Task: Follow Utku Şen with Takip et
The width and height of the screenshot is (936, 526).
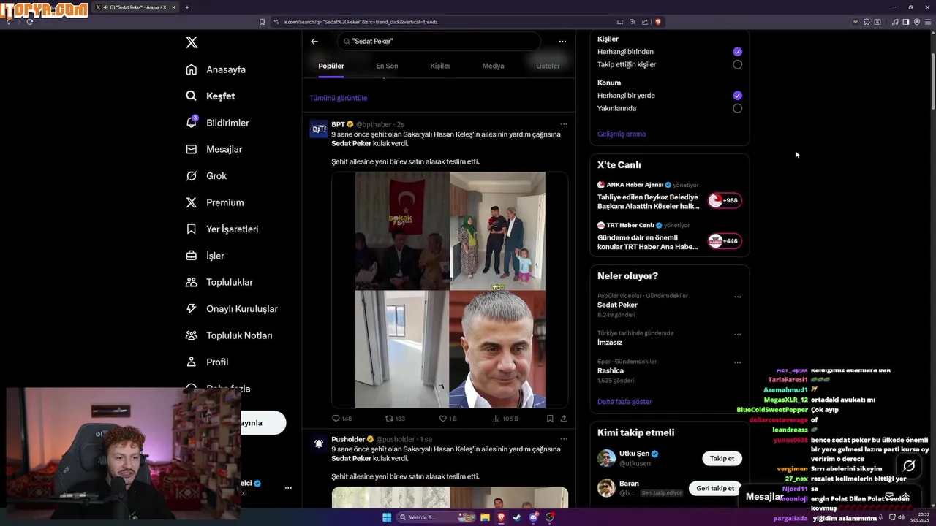Action: pyautogui.click(x=722, y=458)
